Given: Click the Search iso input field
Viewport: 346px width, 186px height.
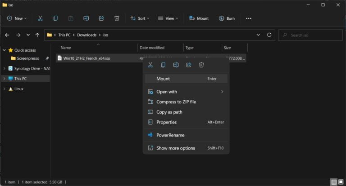Looking at the screenshot, I should tap(314, 35).
